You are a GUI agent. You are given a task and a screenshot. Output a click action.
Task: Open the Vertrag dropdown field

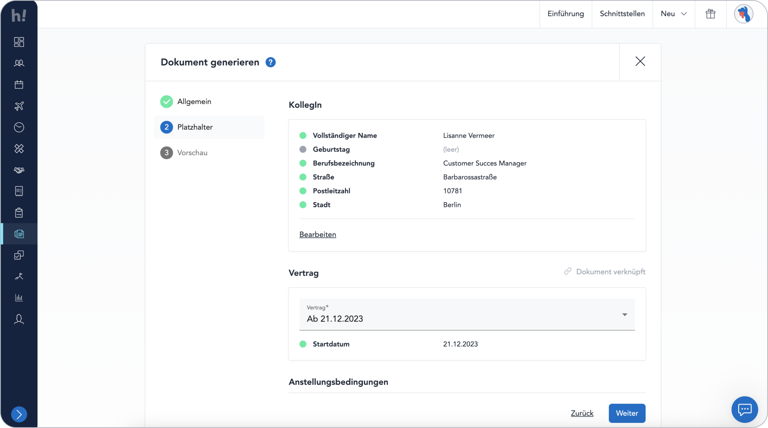pyautogui.click(x=467, y=314)
